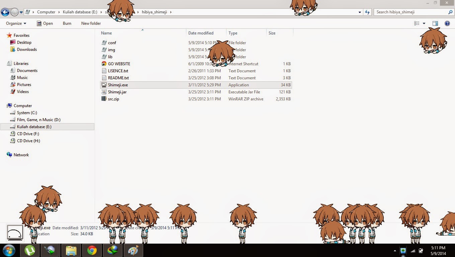
Task: Toggle the preview pane
Action: click(435, 23)
